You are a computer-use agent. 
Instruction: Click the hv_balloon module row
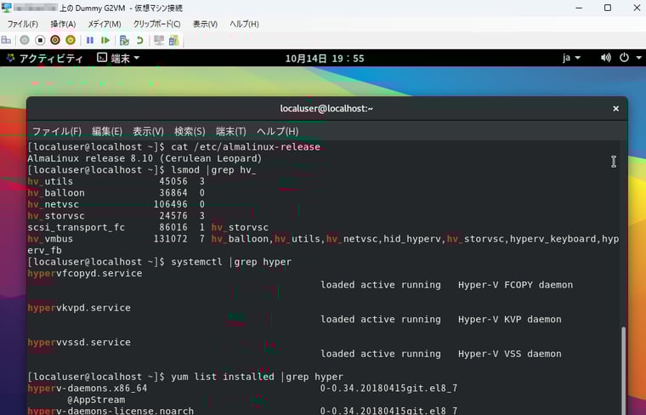116,193
